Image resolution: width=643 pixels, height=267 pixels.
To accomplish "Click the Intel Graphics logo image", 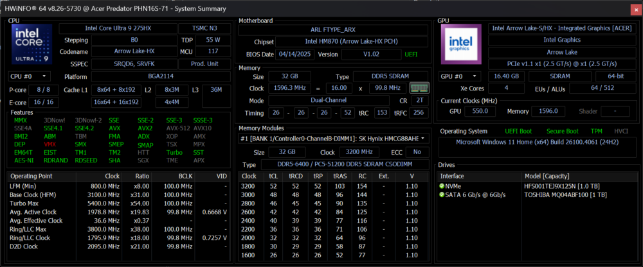I will (x=461, y=44).
